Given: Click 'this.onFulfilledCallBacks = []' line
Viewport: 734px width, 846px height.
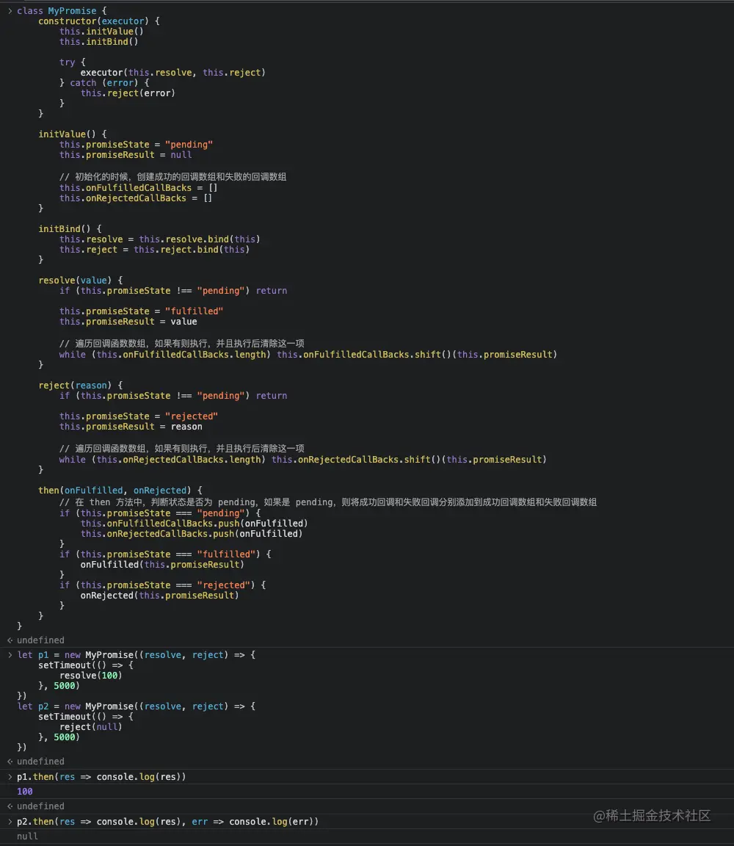Looking at the screenshot, I should [138, 188].
